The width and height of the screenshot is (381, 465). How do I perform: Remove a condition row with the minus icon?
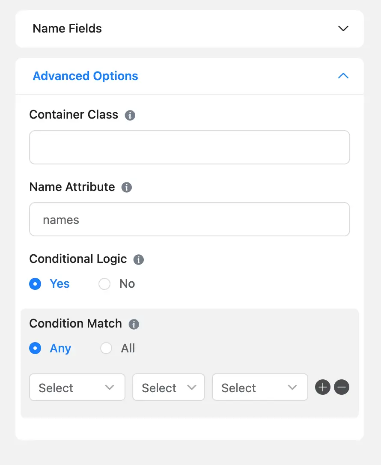[x=341, y=387]
